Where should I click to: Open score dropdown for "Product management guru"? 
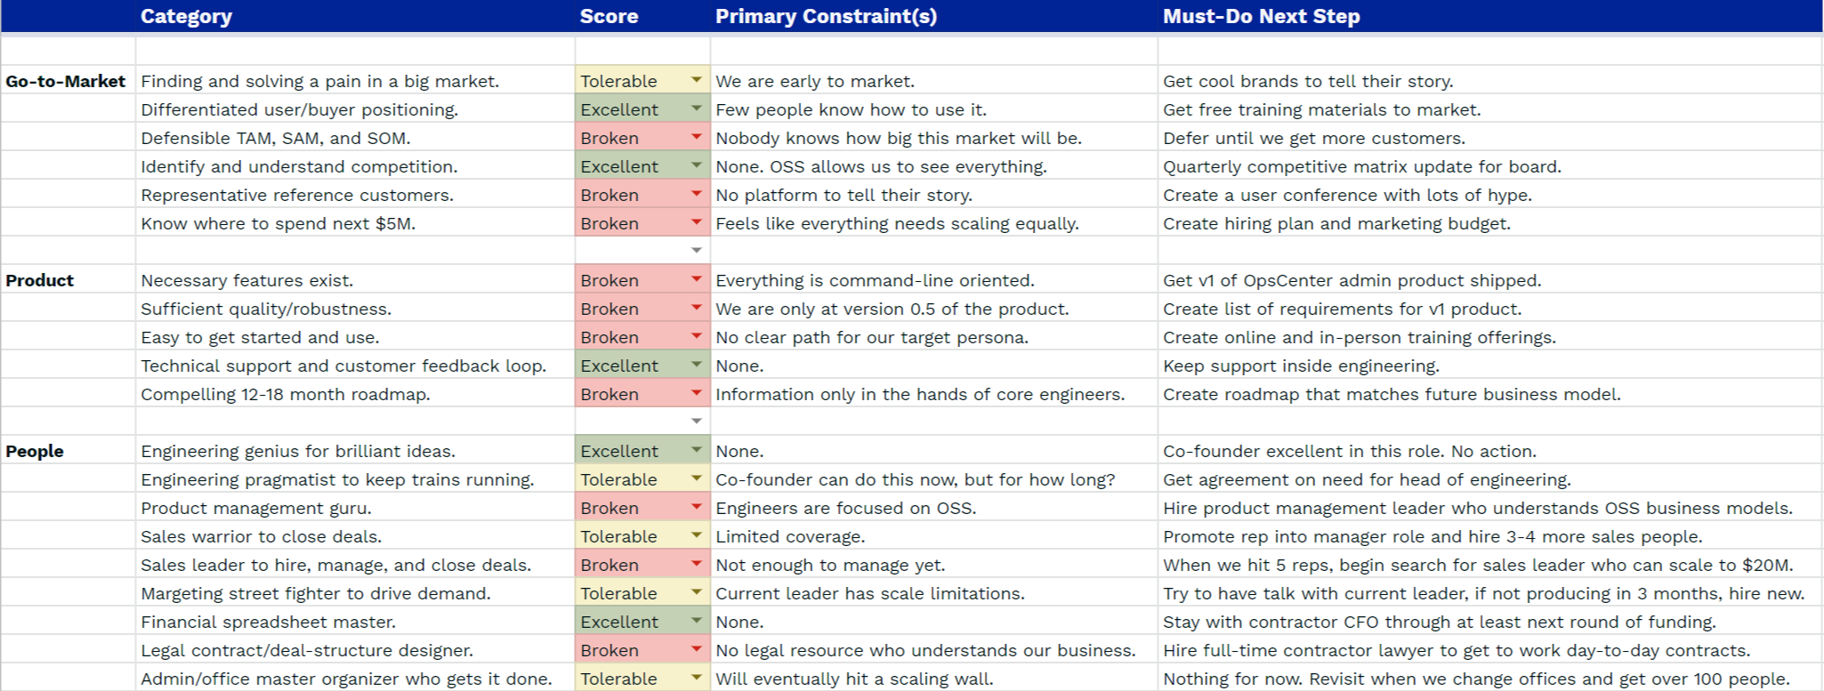point(697,508)
